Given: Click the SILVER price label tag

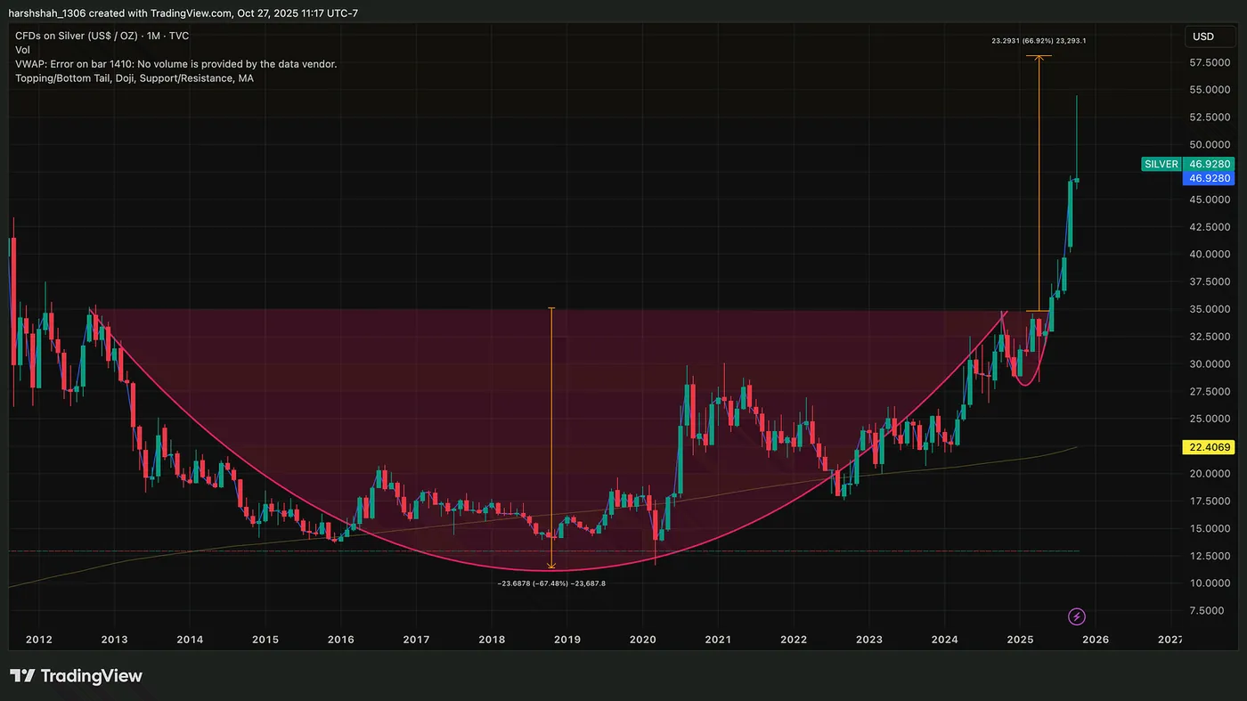Looking at the screenshot, I should tap(1161, 164).
